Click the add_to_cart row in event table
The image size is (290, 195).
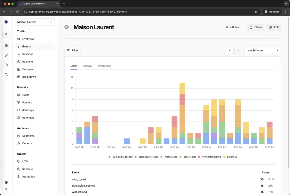(x=173, y=179)
